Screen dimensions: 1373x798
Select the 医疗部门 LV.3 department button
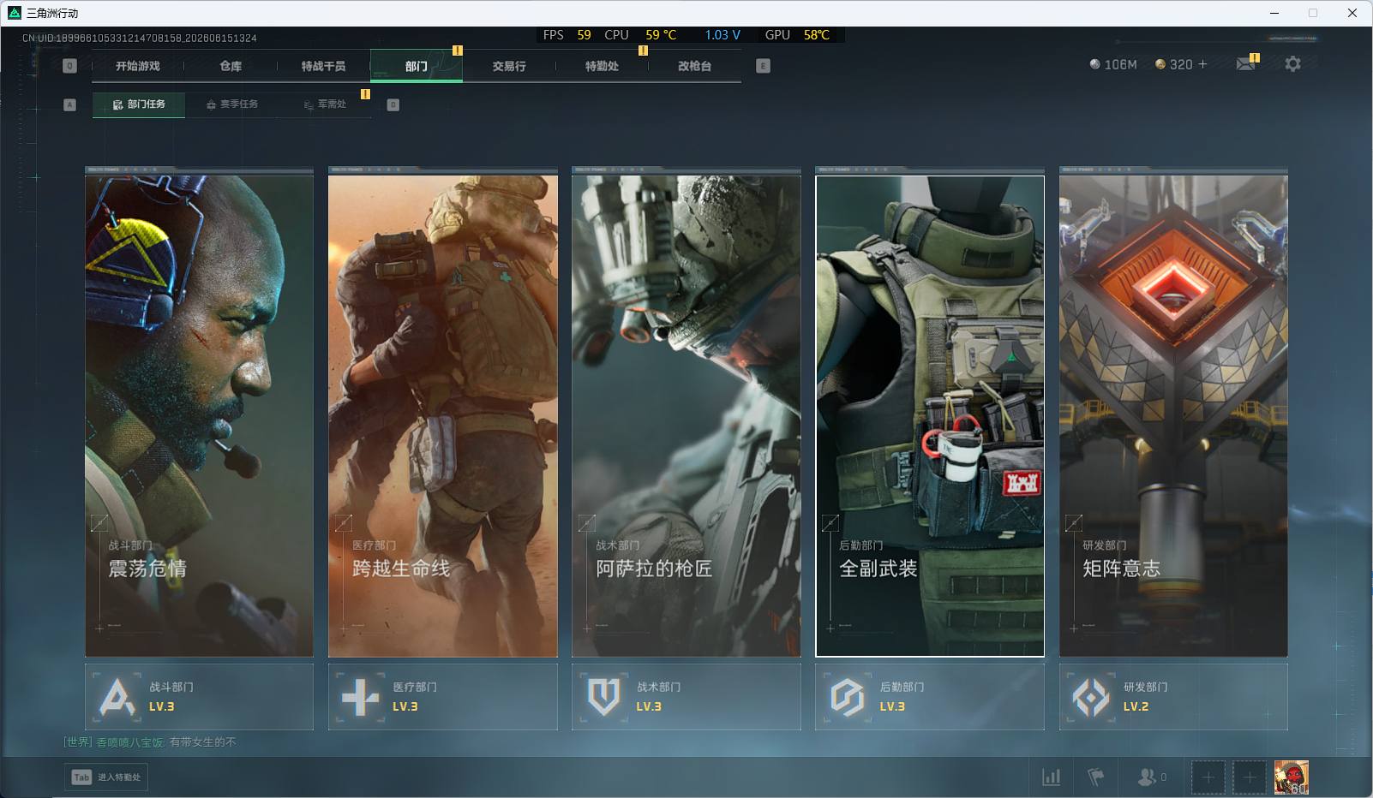443,697
